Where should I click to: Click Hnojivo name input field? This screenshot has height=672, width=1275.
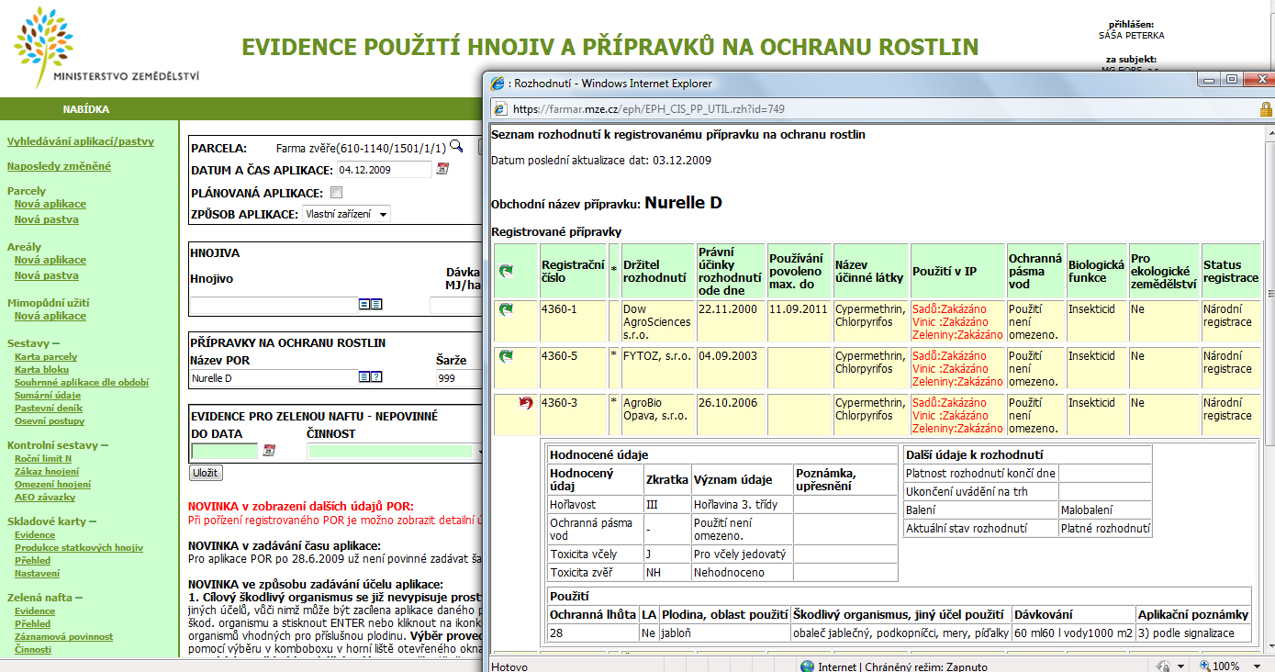(274, 305)
